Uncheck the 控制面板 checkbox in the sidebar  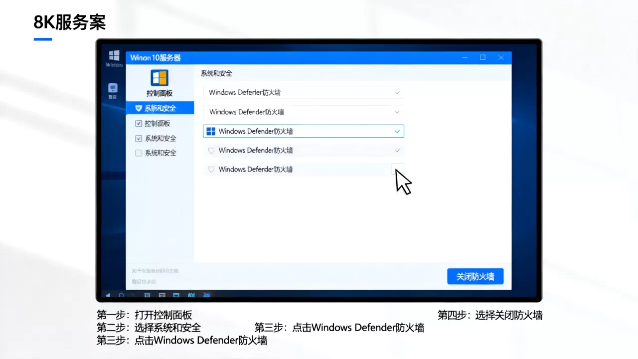(139, 124)
